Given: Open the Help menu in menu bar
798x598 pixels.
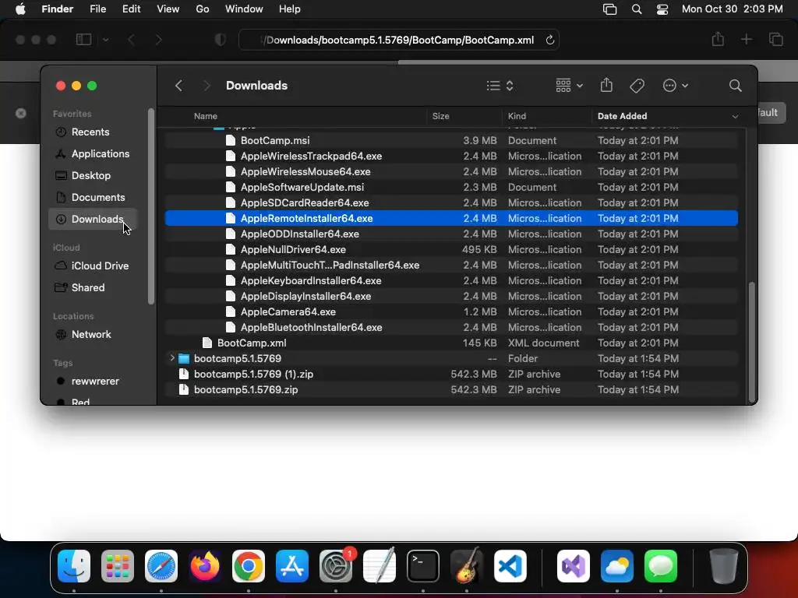Looking at the screenshot, I should [x=290, y=9].
